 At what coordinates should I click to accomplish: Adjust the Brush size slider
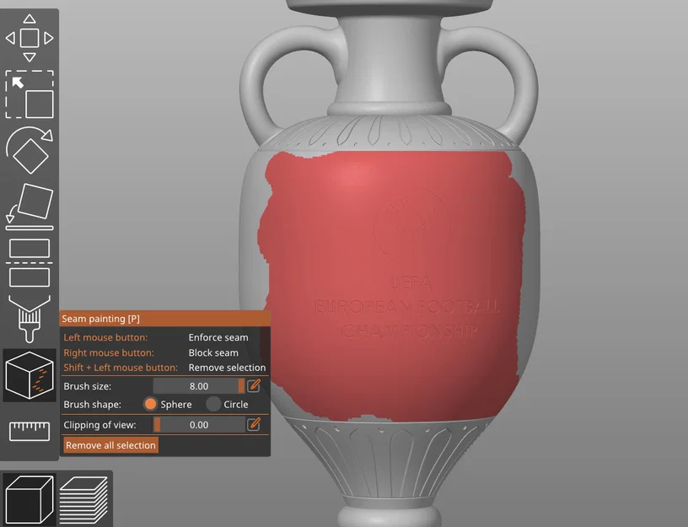[x=198, y=385]
